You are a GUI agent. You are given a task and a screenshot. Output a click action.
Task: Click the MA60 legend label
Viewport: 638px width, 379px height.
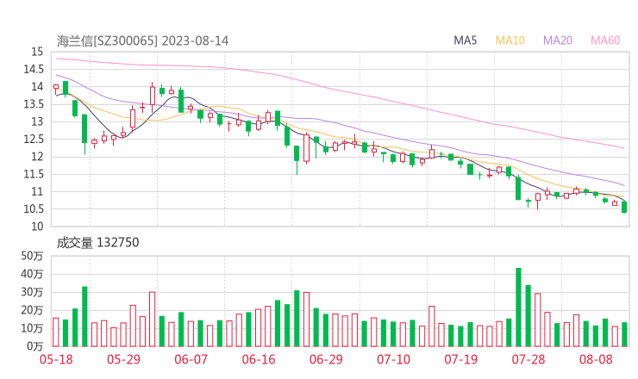(605, 40)
